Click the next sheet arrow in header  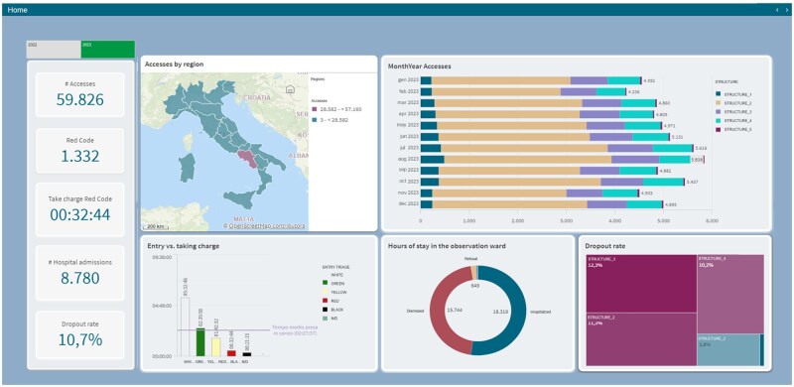(786, 10)
